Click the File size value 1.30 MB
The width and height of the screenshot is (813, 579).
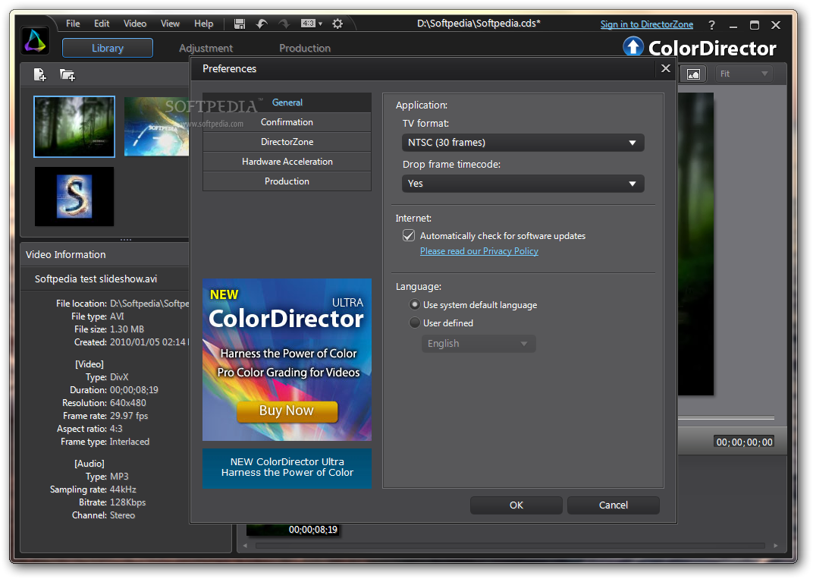pyautogui.click(x=127, y=329)
